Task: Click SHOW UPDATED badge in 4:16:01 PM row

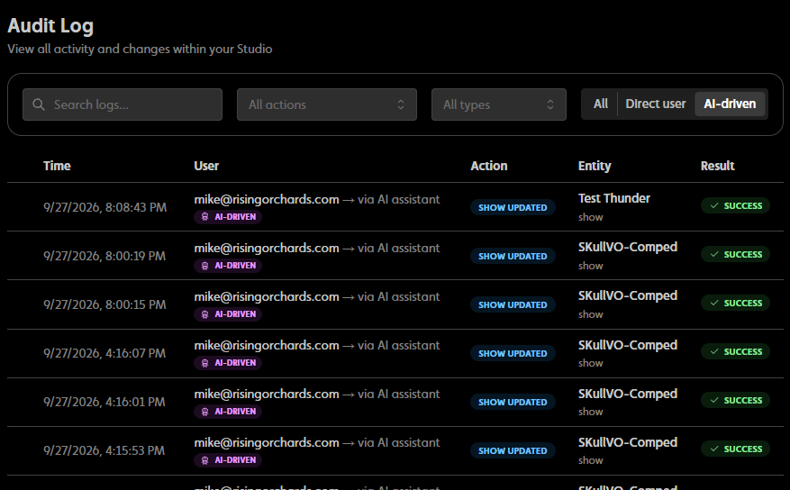Action: coord(513,402)
